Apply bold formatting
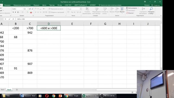Image resolution: width=174 pixels, height=98 pixels. 13,12
